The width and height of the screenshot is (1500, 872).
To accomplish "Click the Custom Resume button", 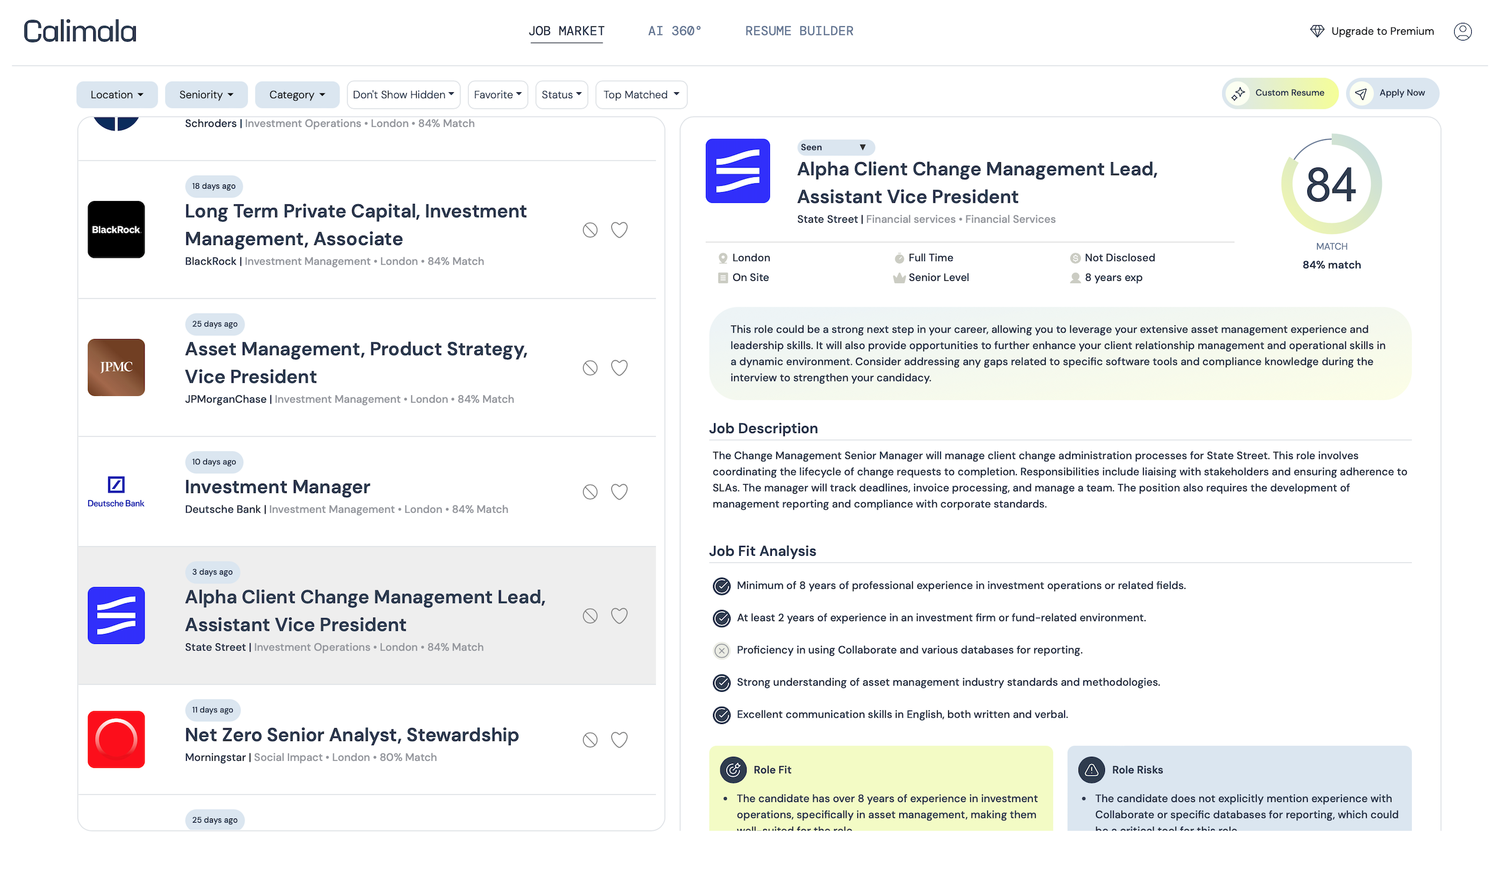I will [x=1280, y=93].
